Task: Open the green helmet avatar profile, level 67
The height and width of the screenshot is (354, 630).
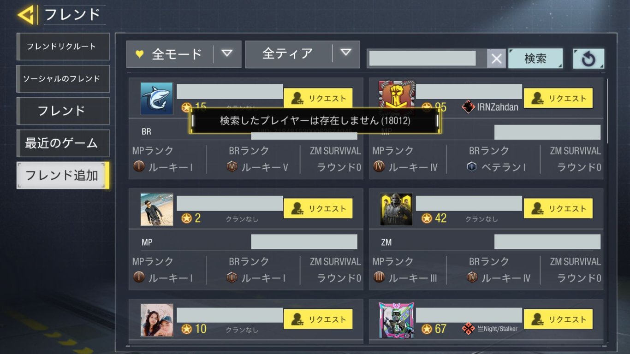Action: (397, 319)
